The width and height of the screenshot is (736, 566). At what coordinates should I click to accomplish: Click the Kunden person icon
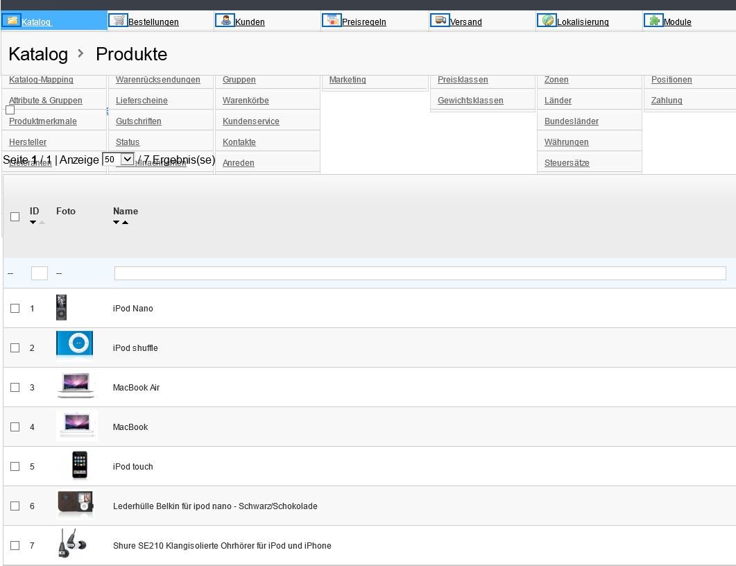pyautogui.click(x=225, y=20)
